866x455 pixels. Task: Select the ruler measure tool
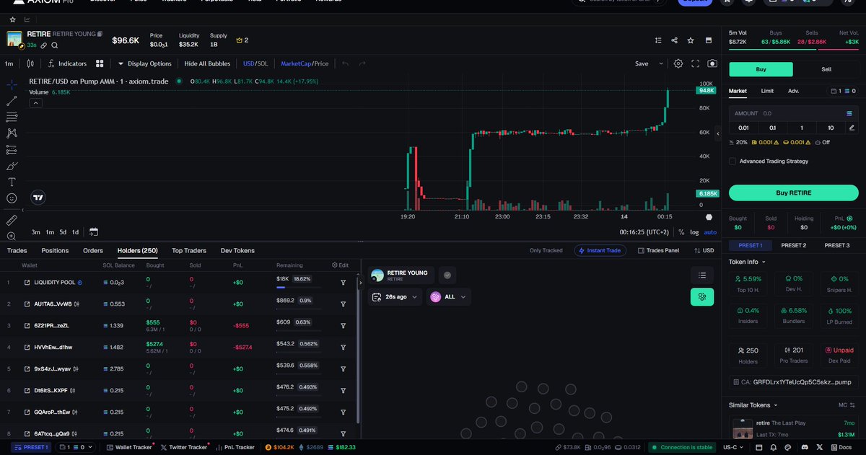pos(12,219)
